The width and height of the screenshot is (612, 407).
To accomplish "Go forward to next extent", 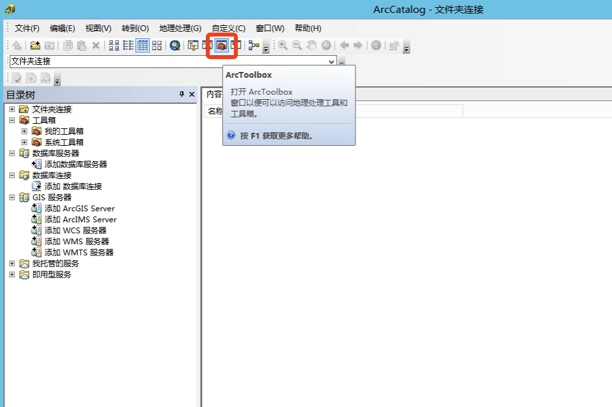I will 358,45.
